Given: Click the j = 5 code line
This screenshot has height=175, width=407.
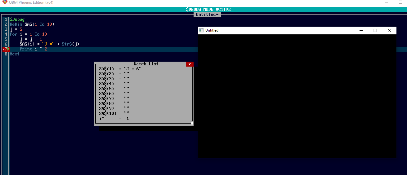Looking at the screenshot, I should click(16, 29).
